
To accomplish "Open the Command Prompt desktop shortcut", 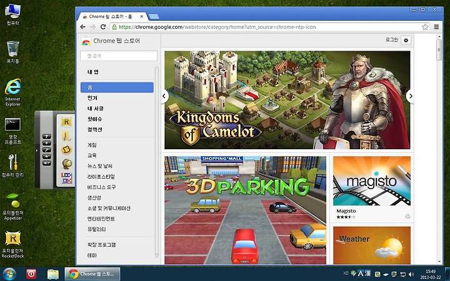I will [x=12, y=131].
